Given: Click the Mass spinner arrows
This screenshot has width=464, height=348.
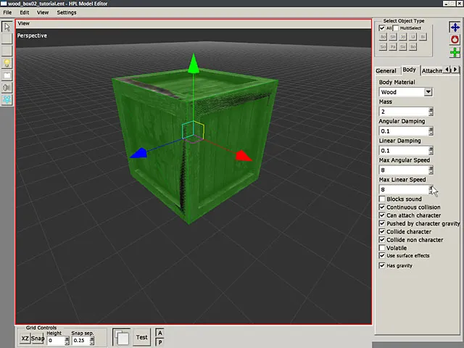Looking at the screenshot, I should tap(431, 112).
